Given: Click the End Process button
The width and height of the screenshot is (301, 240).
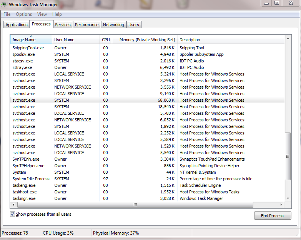Looking at the screenshot, I should pyautogui.click(x=273, y=216).
